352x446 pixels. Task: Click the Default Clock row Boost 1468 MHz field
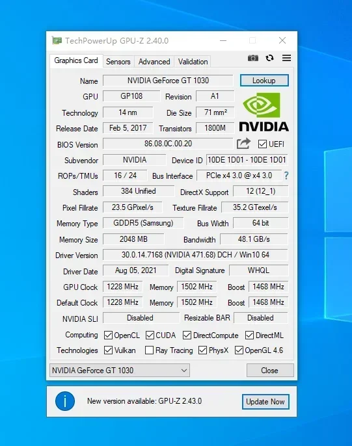tap(268, 302)
